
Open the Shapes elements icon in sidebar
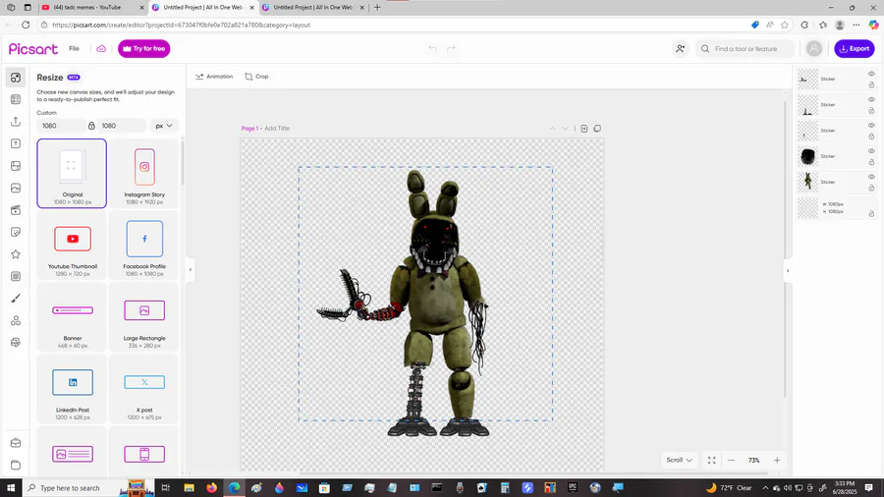click(x=16, y=320)
